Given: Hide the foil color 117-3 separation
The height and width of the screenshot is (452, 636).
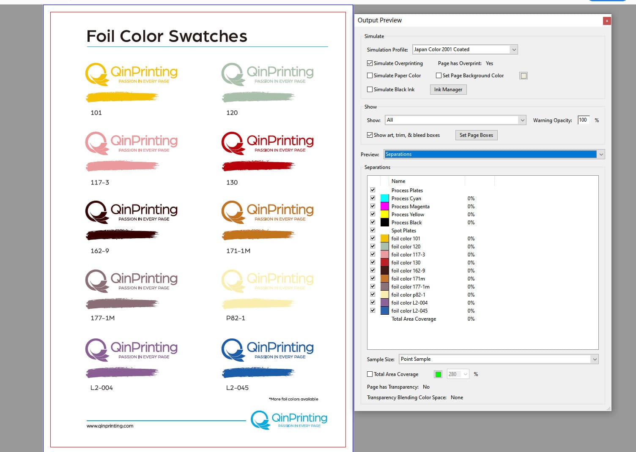Looking at the screenshot, I should (x=373, y=254).
